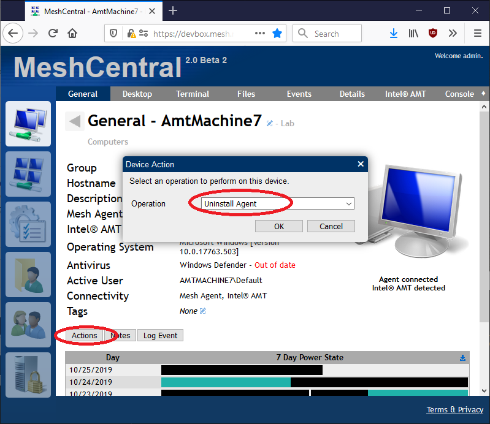Confirm dialog with OK button
This screenshot has height=424, width=490.
[x=279, y=226]
